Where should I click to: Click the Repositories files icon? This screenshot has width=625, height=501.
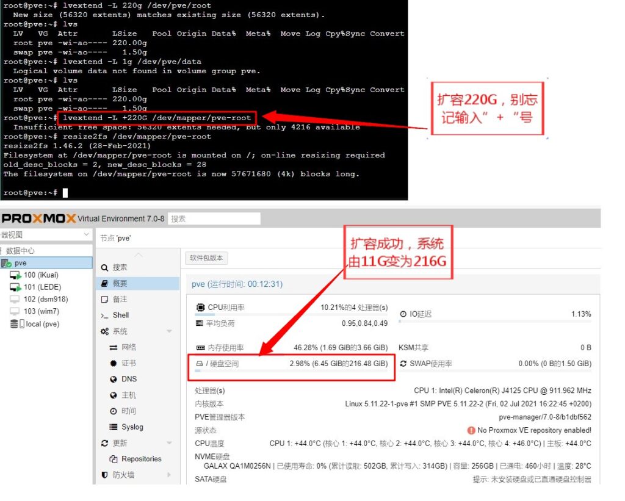(113, 459)
